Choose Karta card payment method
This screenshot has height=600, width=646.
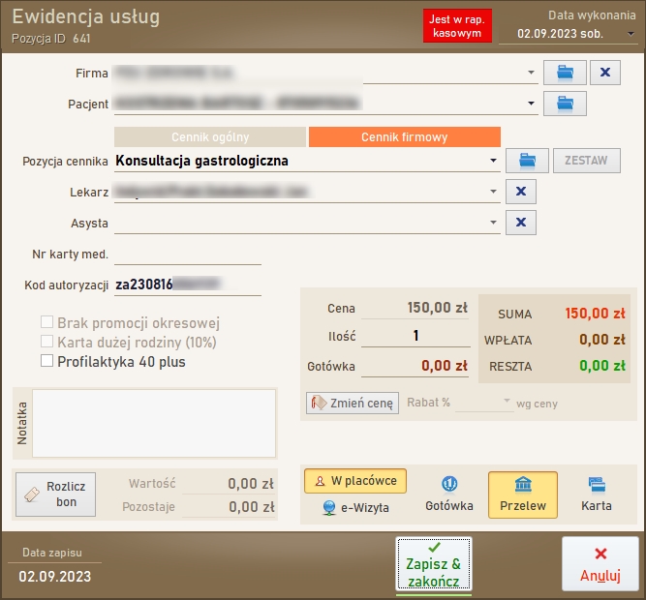coord(597,495)
